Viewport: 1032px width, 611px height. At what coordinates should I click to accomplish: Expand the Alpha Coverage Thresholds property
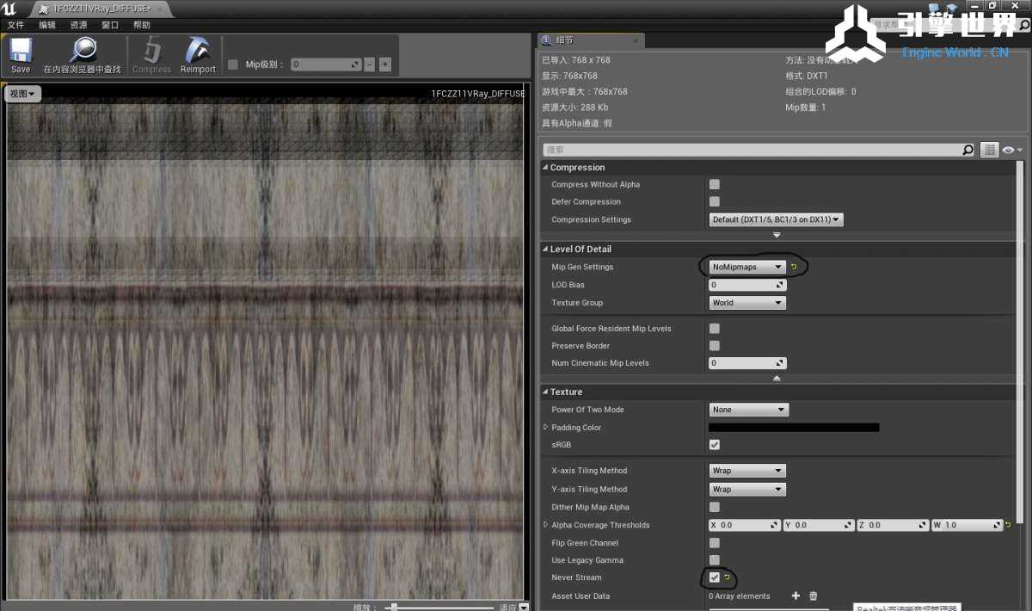pos(545,525)
